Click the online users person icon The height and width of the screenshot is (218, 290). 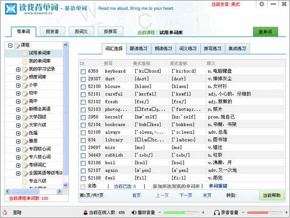(x=85, y=212)
